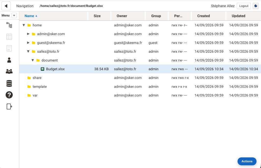Select the Budget.xlsx file name

pyautogui.click(x=55, y=69)
